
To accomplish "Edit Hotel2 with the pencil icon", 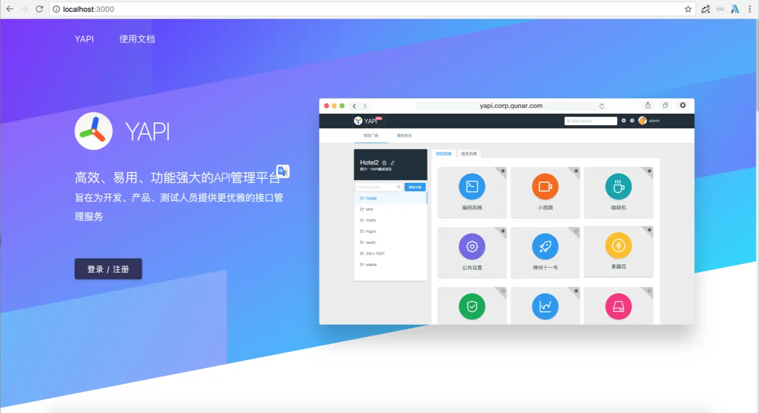I will [392, 162].
